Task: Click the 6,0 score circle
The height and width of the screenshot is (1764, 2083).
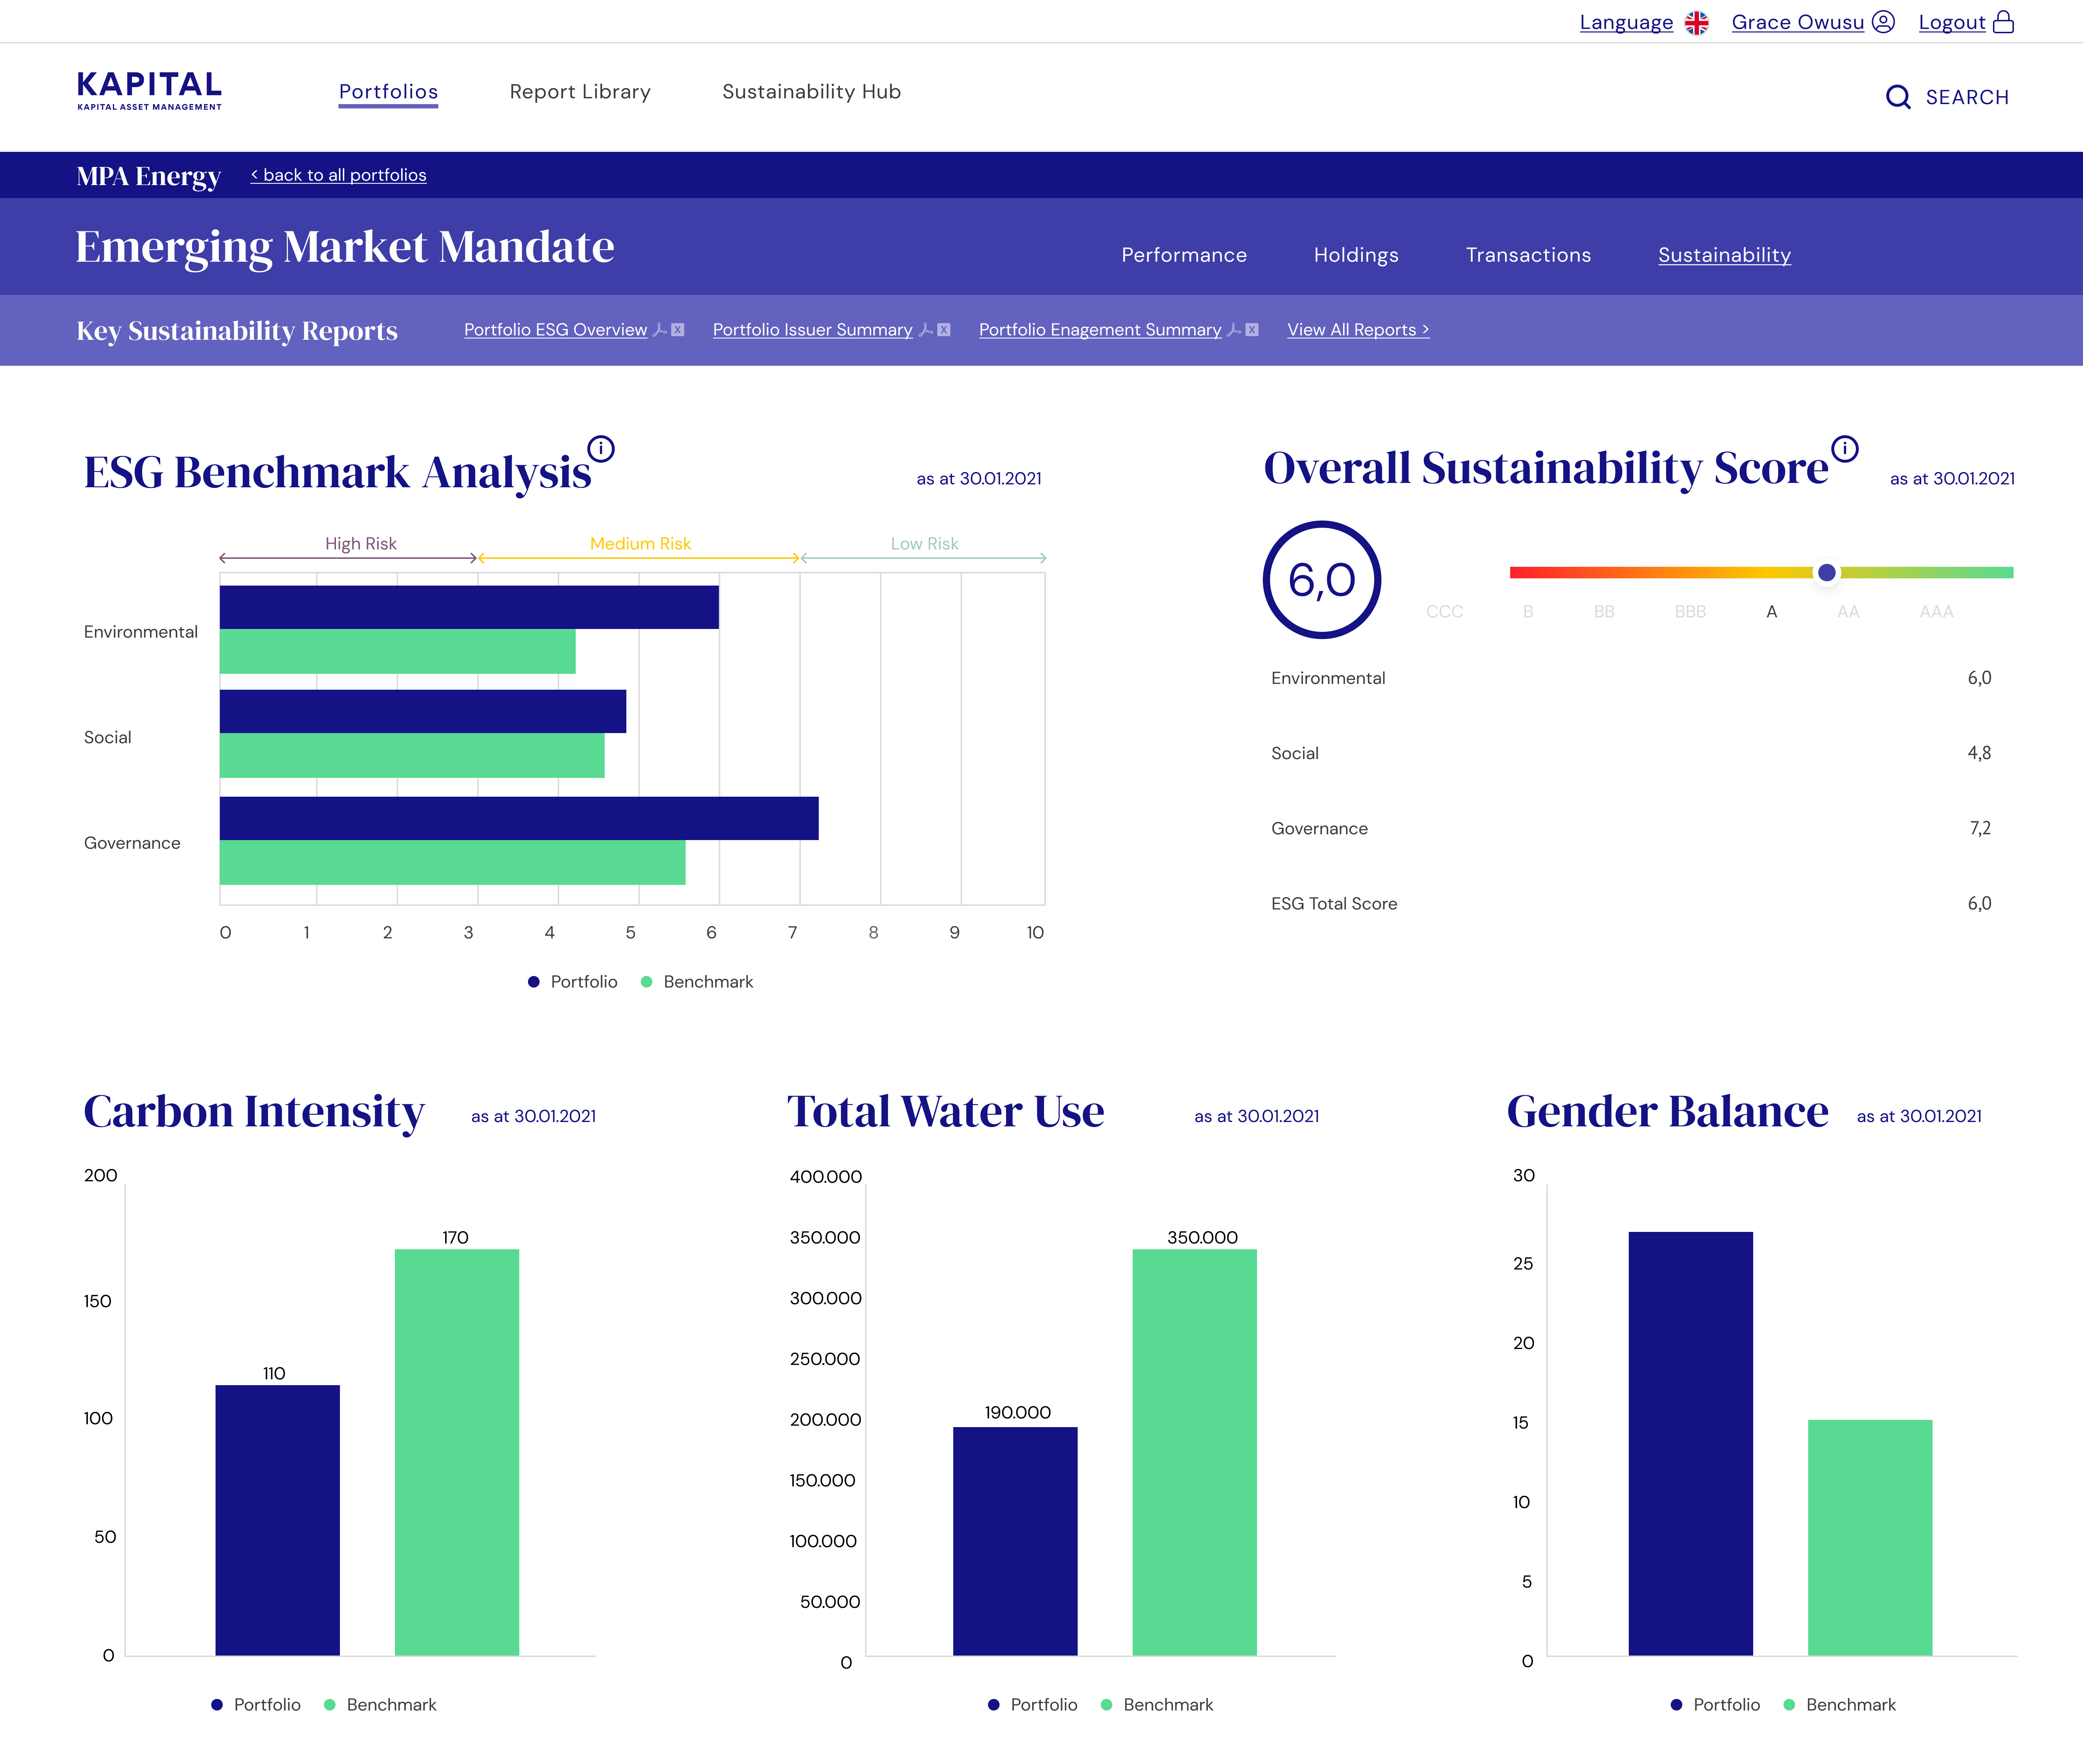Action: [x=1322, y=580]
